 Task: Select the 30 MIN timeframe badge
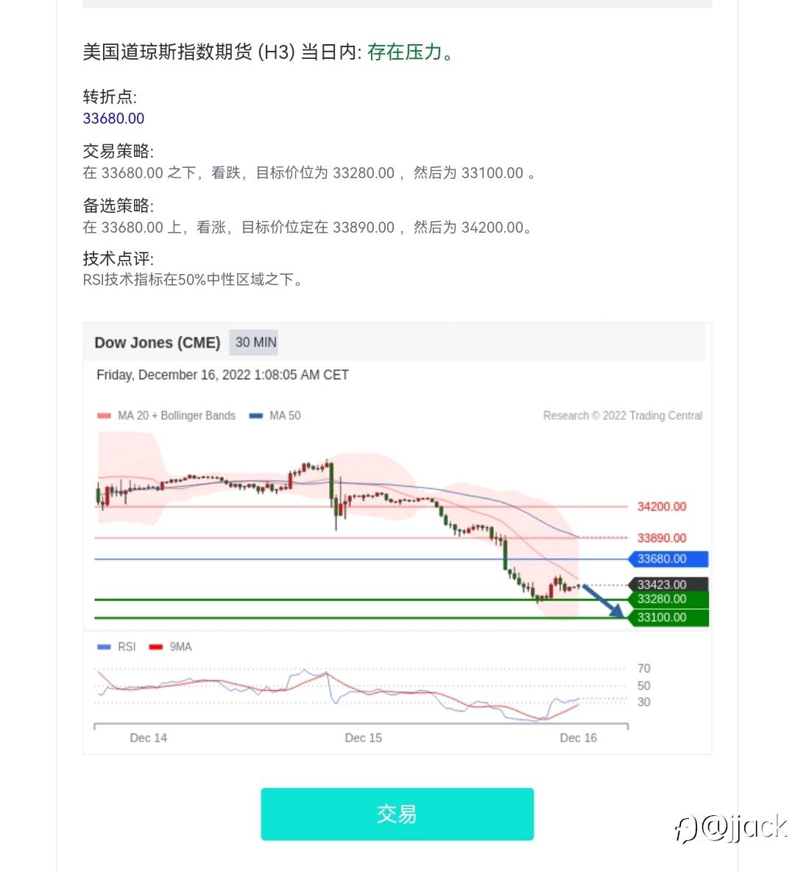[x=254, y=342]
